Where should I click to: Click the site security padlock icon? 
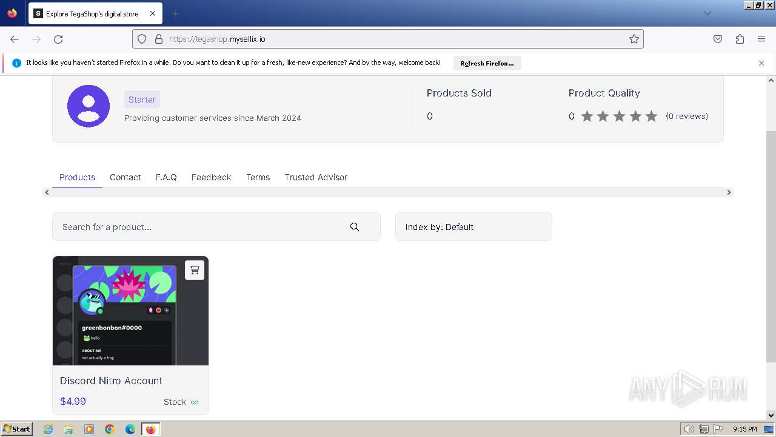click(x=159, y=39)
